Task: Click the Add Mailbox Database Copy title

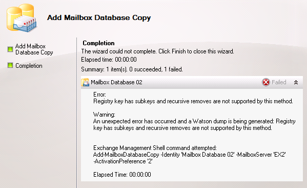Action: [99, 17]
